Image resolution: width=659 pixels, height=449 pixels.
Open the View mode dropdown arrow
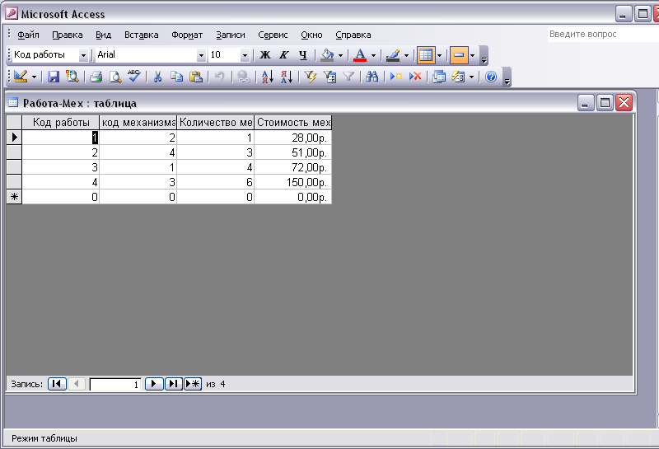click(x=34, y=77)
